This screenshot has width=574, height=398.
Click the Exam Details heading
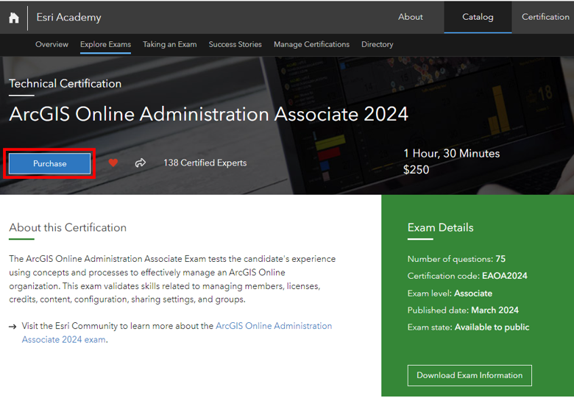[440, 227]
